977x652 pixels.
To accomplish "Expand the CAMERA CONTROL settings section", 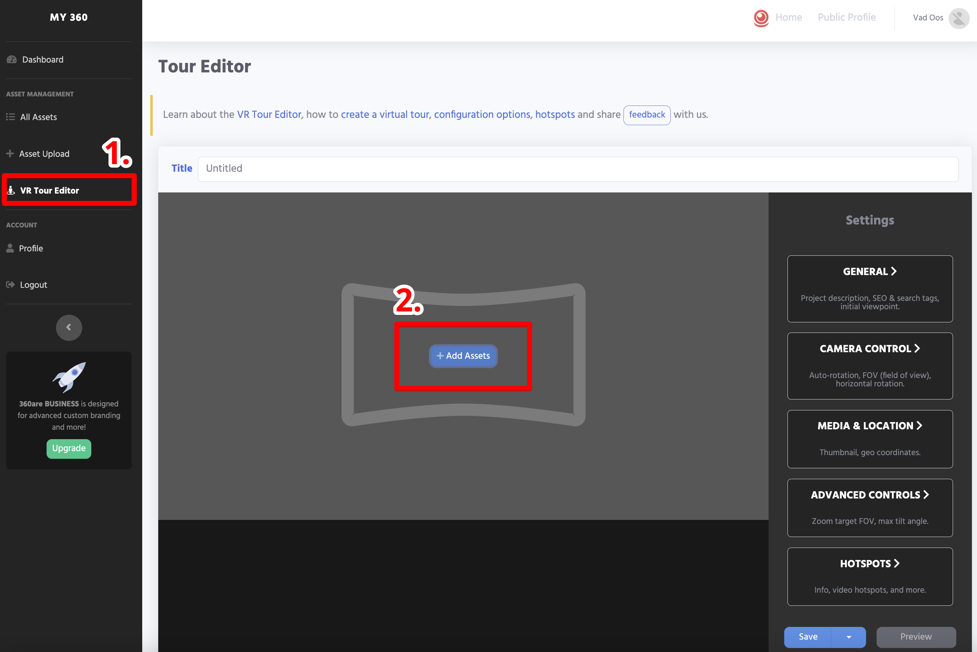I will click(870, 349).
